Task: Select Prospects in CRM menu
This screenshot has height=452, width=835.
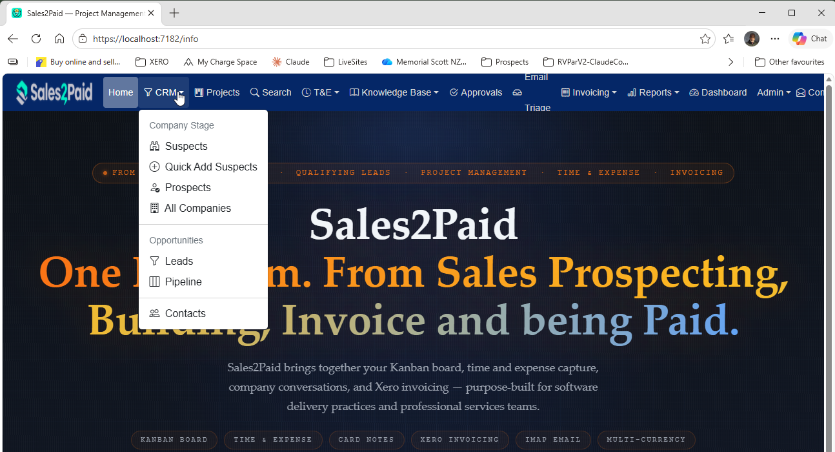Action: [203, 187]
